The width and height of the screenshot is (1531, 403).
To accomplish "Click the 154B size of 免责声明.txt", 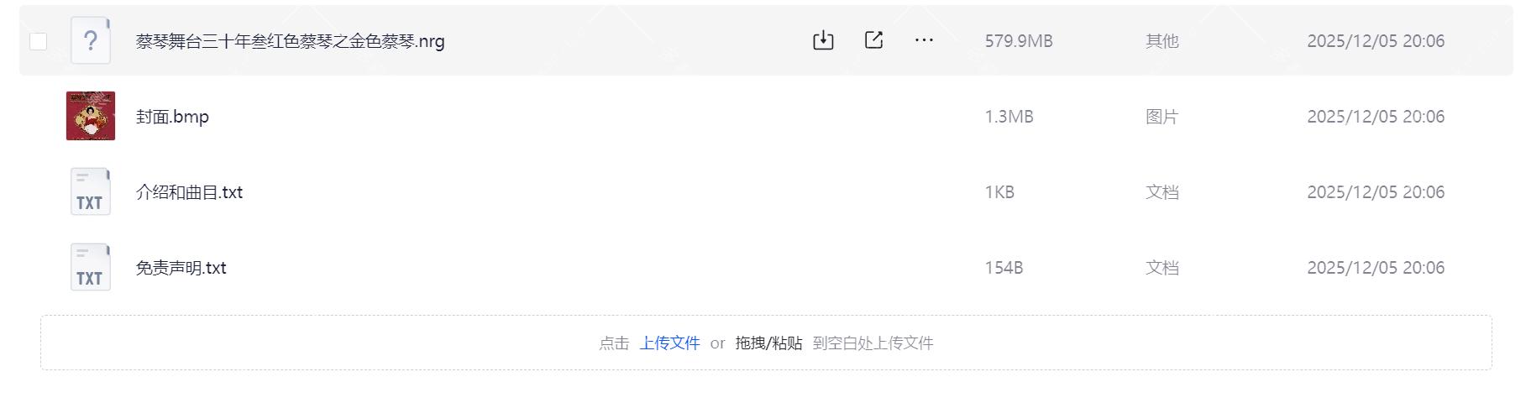I will [x=1004, y=268].
